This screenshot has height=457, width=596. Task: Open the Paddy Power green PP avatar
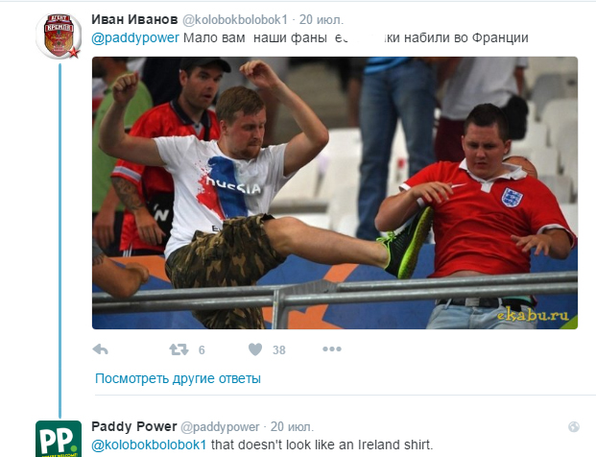point(59,439)
